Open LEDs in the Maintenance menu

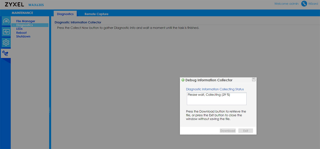[19, 29]
